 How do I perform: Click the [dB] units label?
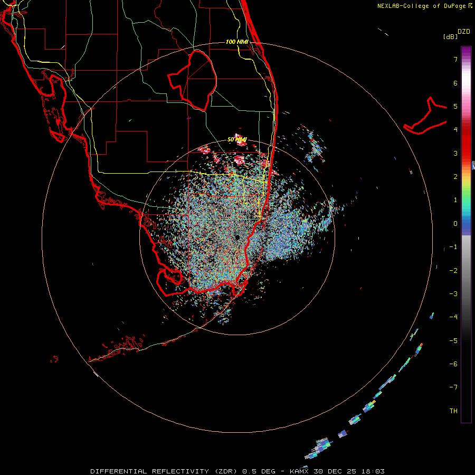click(450, 36)
